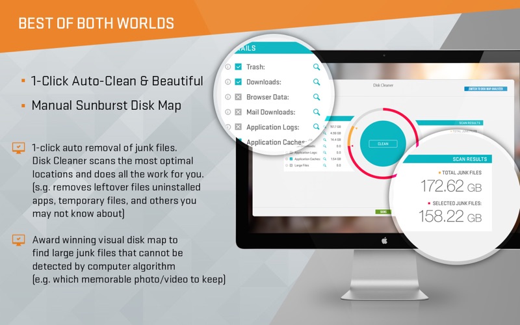This screenshot has height=325, width=520.
Task: Click the orange arrow marker on the ring
Action: click(x=356, y=128)
